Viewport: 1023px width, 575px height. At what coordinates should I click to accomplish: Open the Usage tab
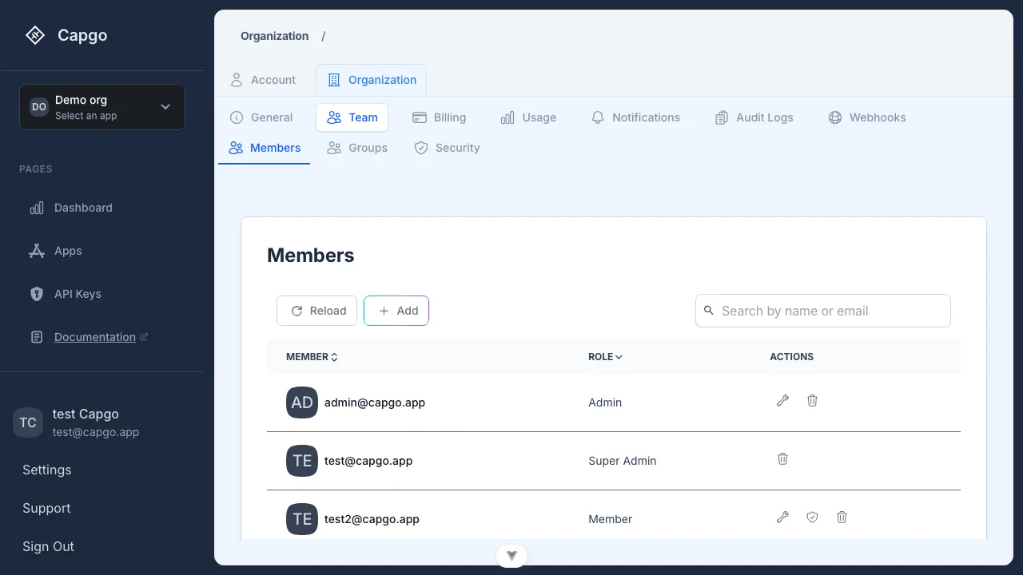pos(528,117)
